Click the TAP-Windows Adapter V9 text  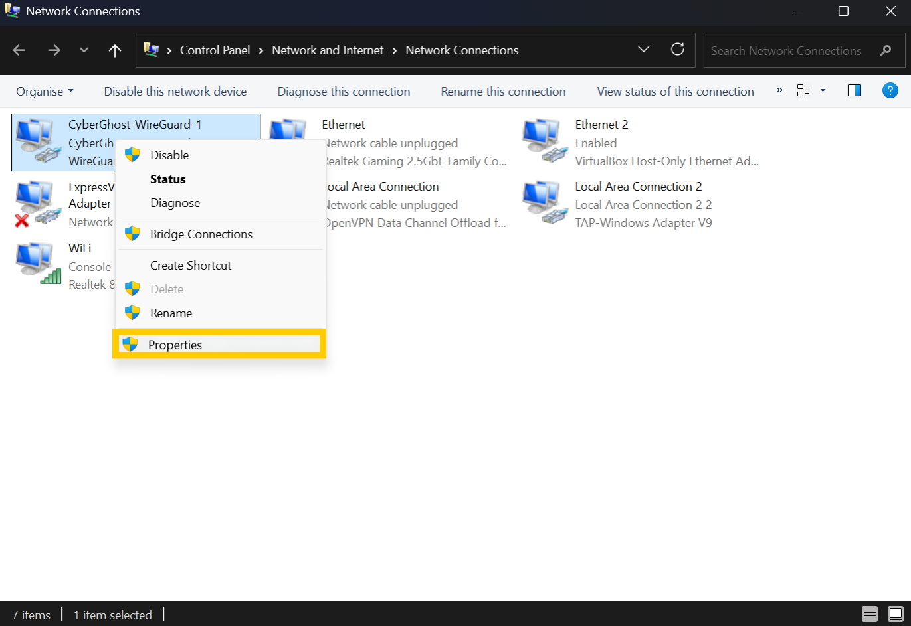pyautogui.click(x=643, y=223)
